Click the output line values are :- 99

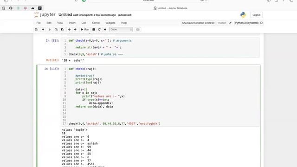(76, 147)
